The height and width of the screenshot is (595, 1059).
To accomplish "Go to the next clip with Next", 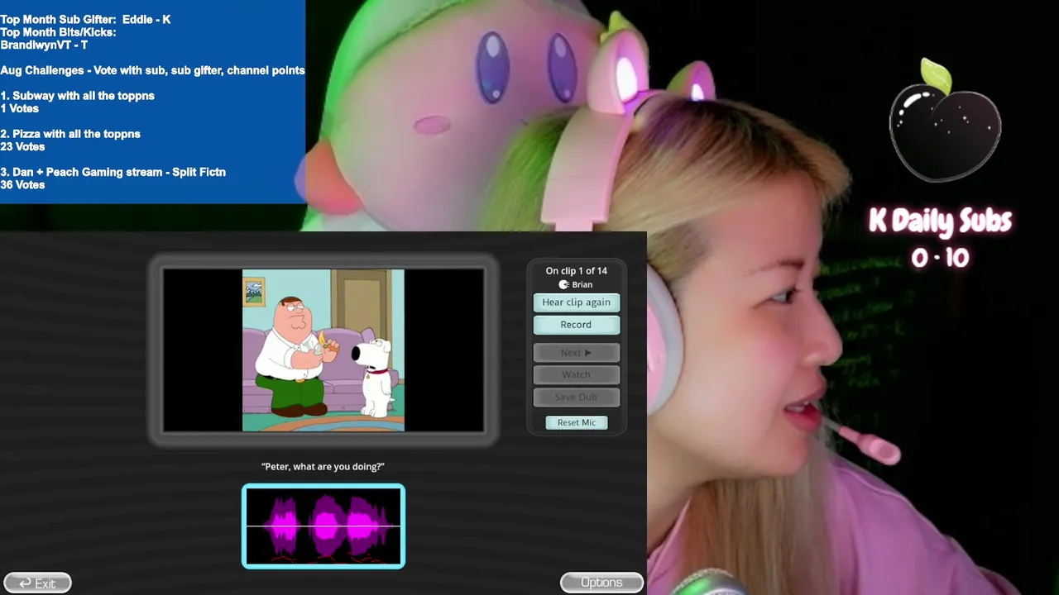I will (576, 353).
